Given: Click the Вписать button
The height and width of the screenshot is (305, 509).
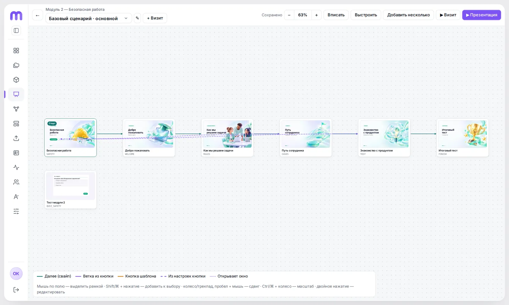Looking at the screenshot, I should (x=336, y=15).
